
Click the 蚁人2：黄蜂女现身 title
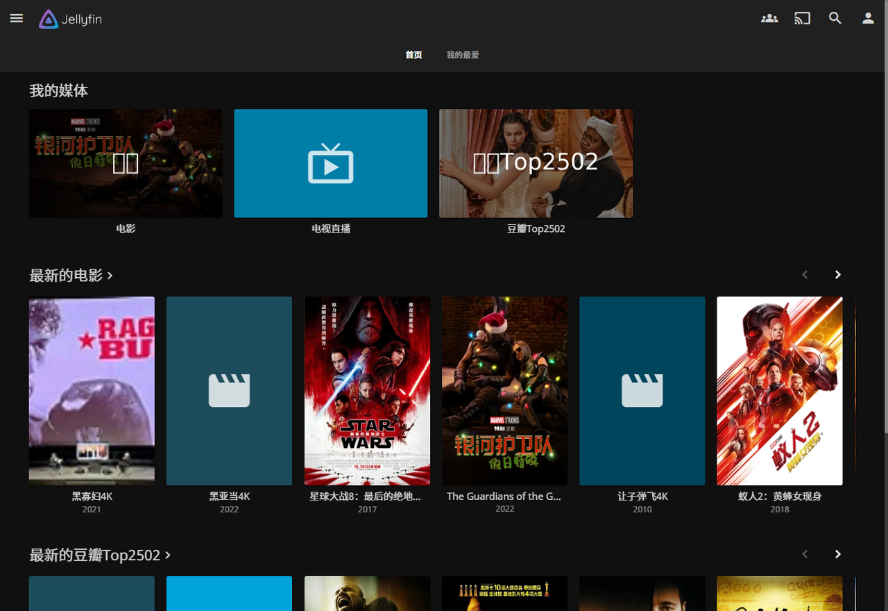[x=780, y=496]
